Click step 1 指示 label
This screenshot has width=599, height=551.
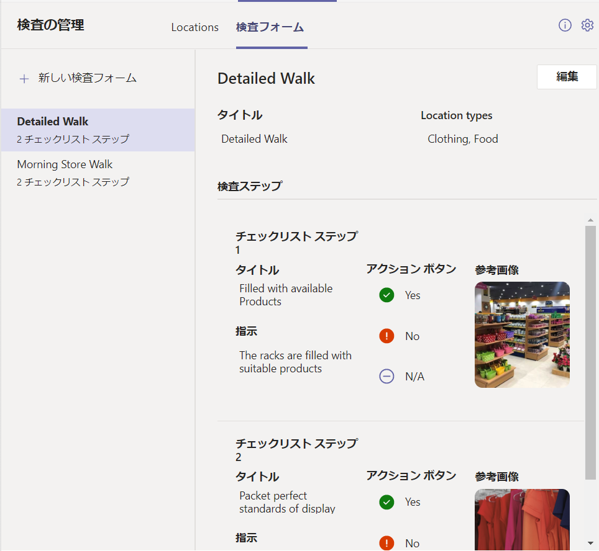[247, 331]
